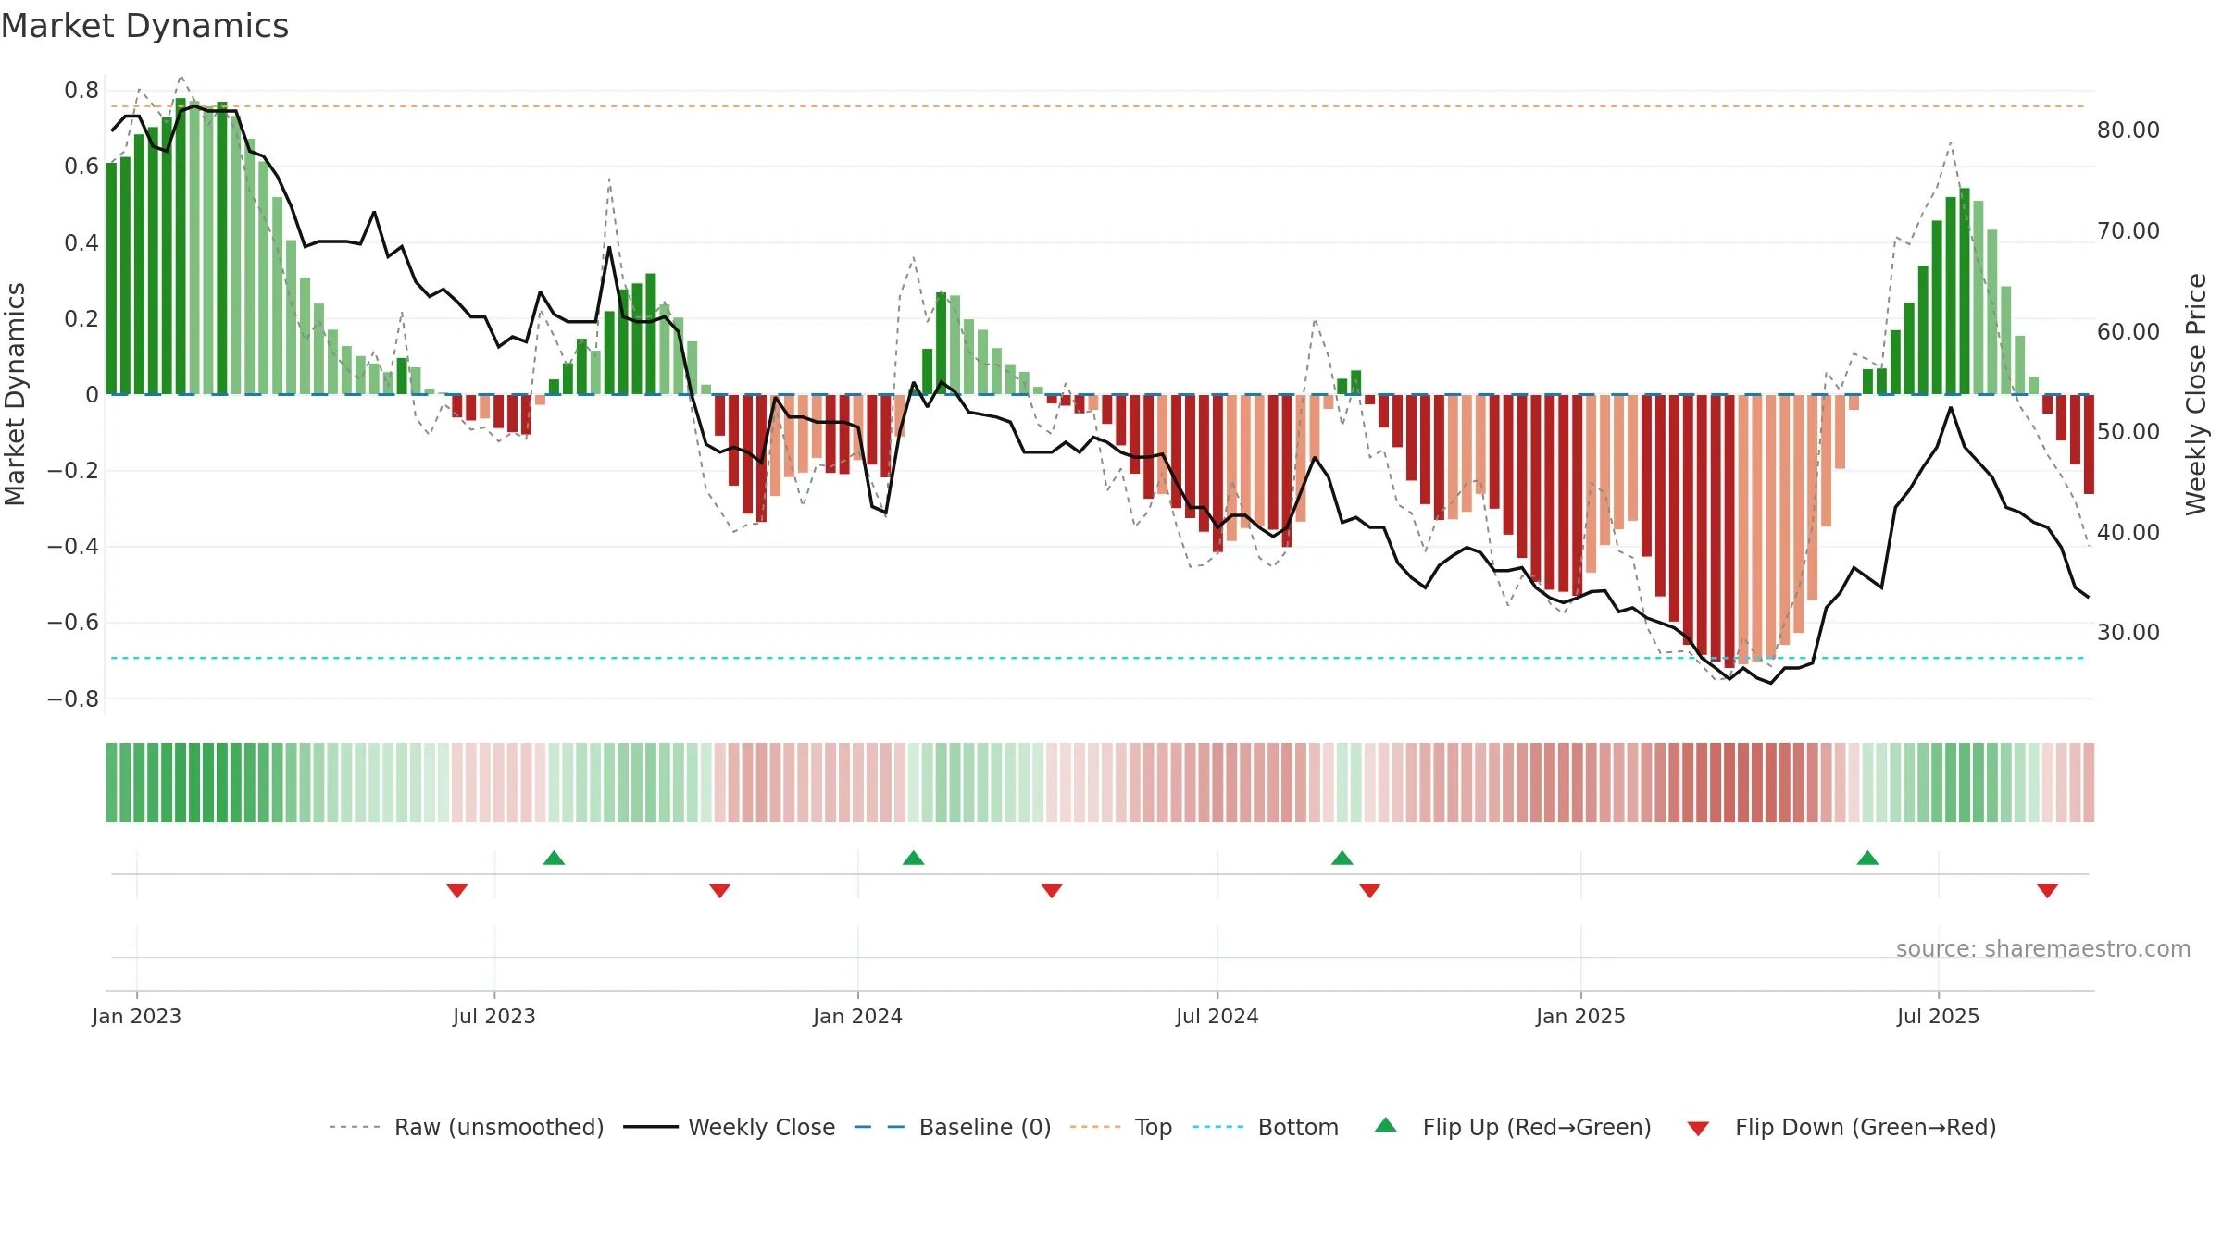Click Flip Up (Red→Green) legend label

[1537, 1127]
